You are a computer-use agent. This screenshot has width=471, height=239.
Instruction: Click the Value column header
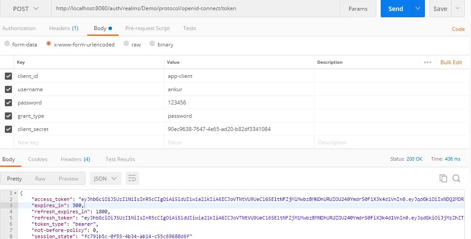tap(173, 62)
